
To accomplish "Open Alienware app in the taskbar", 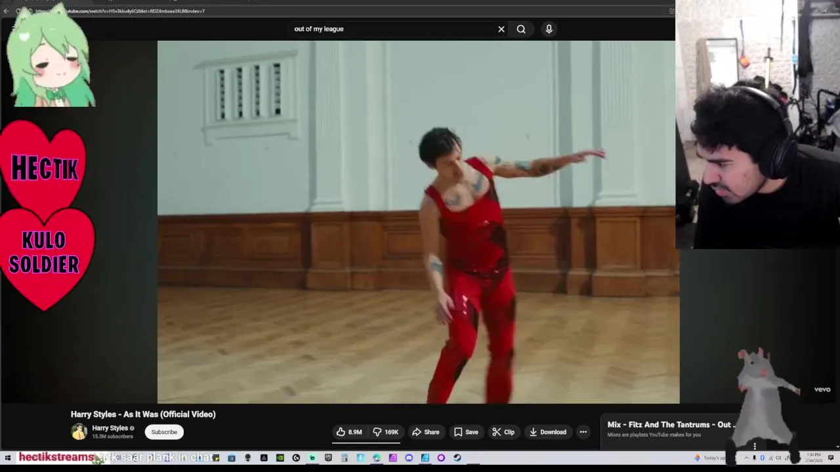I will click(x=247, y=458).
